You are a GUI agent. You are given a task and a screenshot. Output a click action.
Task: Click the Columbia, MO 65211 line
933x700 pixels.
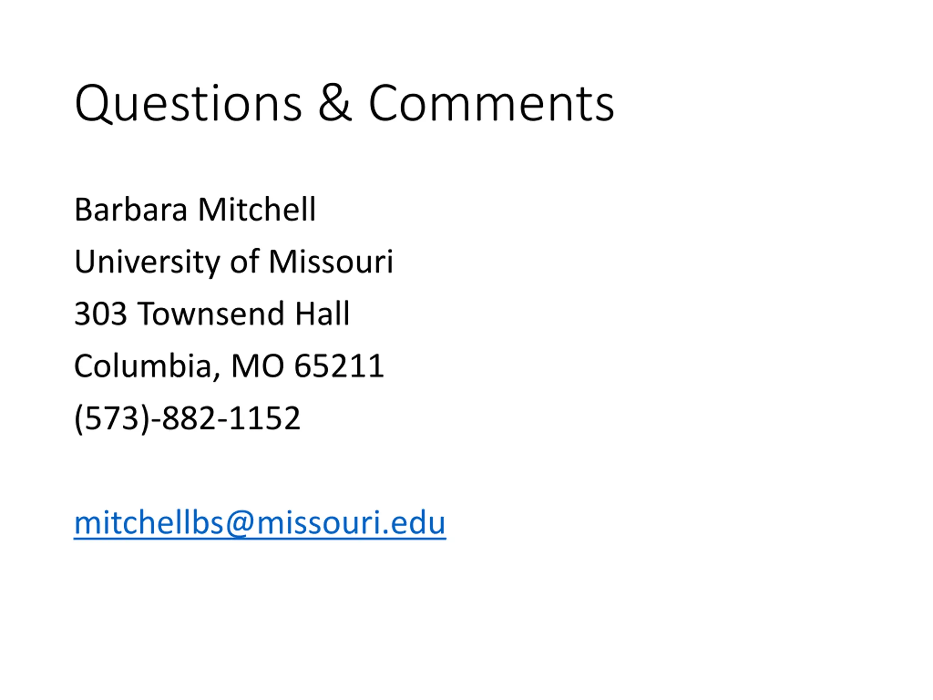click(x=229, y=366)
